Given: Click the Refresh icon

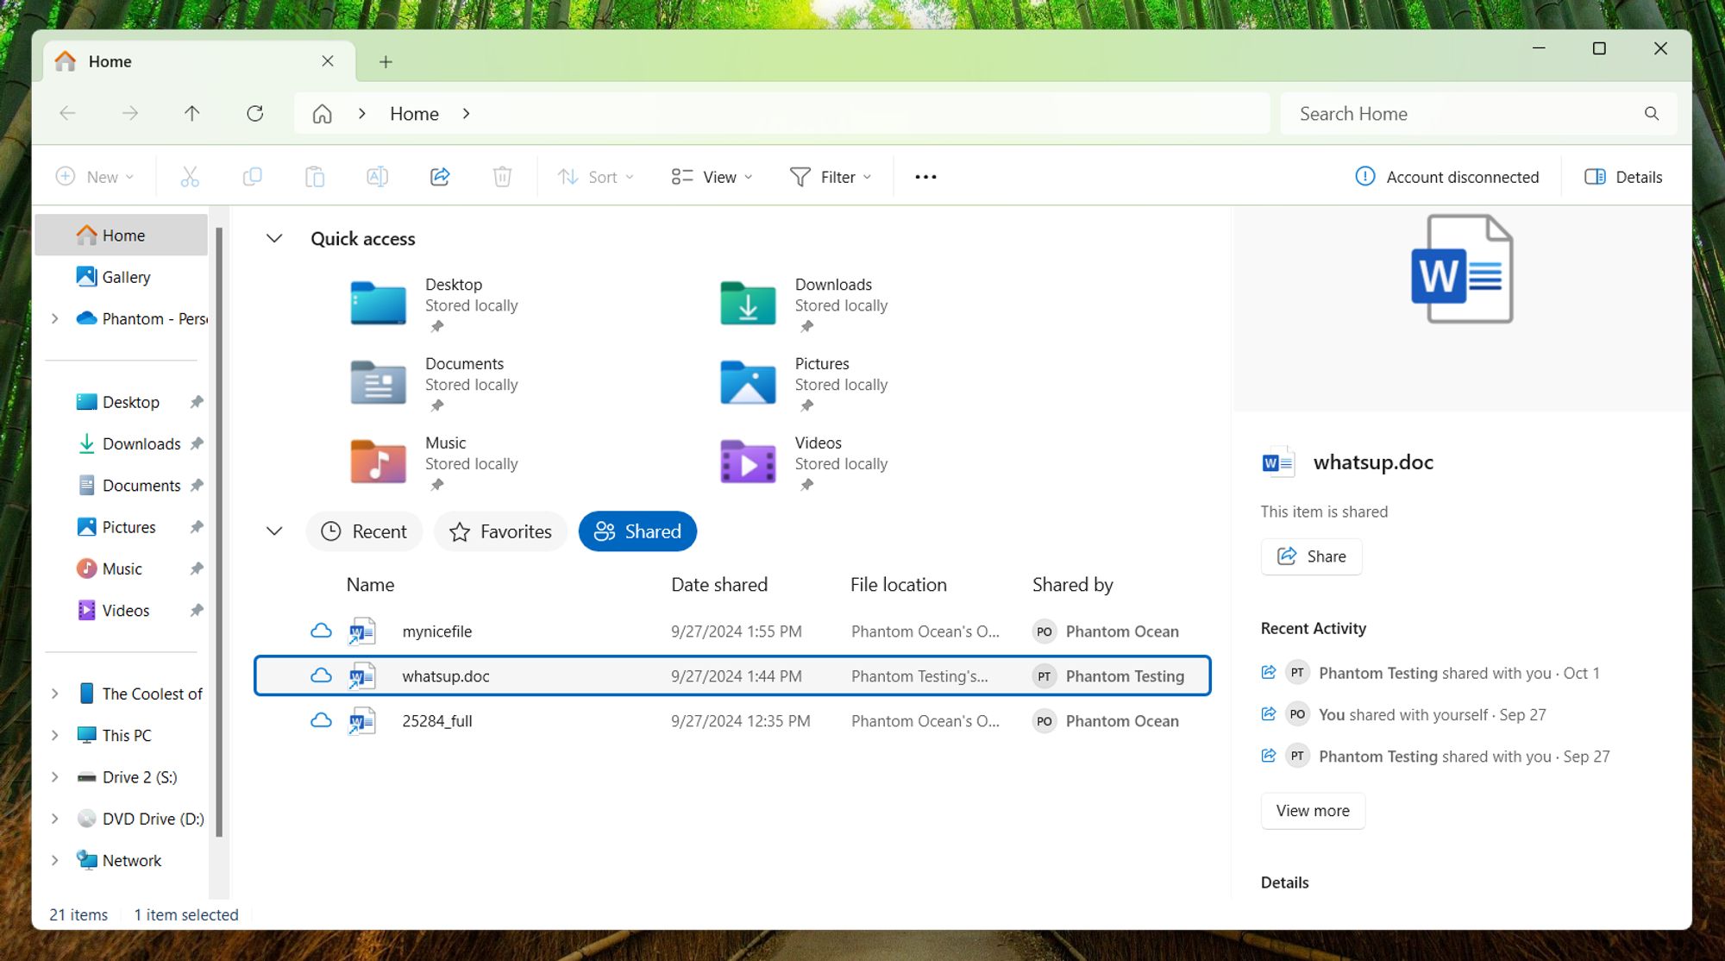Looking at the screenshot, I should pyautogui.click(x=254, y=113).
